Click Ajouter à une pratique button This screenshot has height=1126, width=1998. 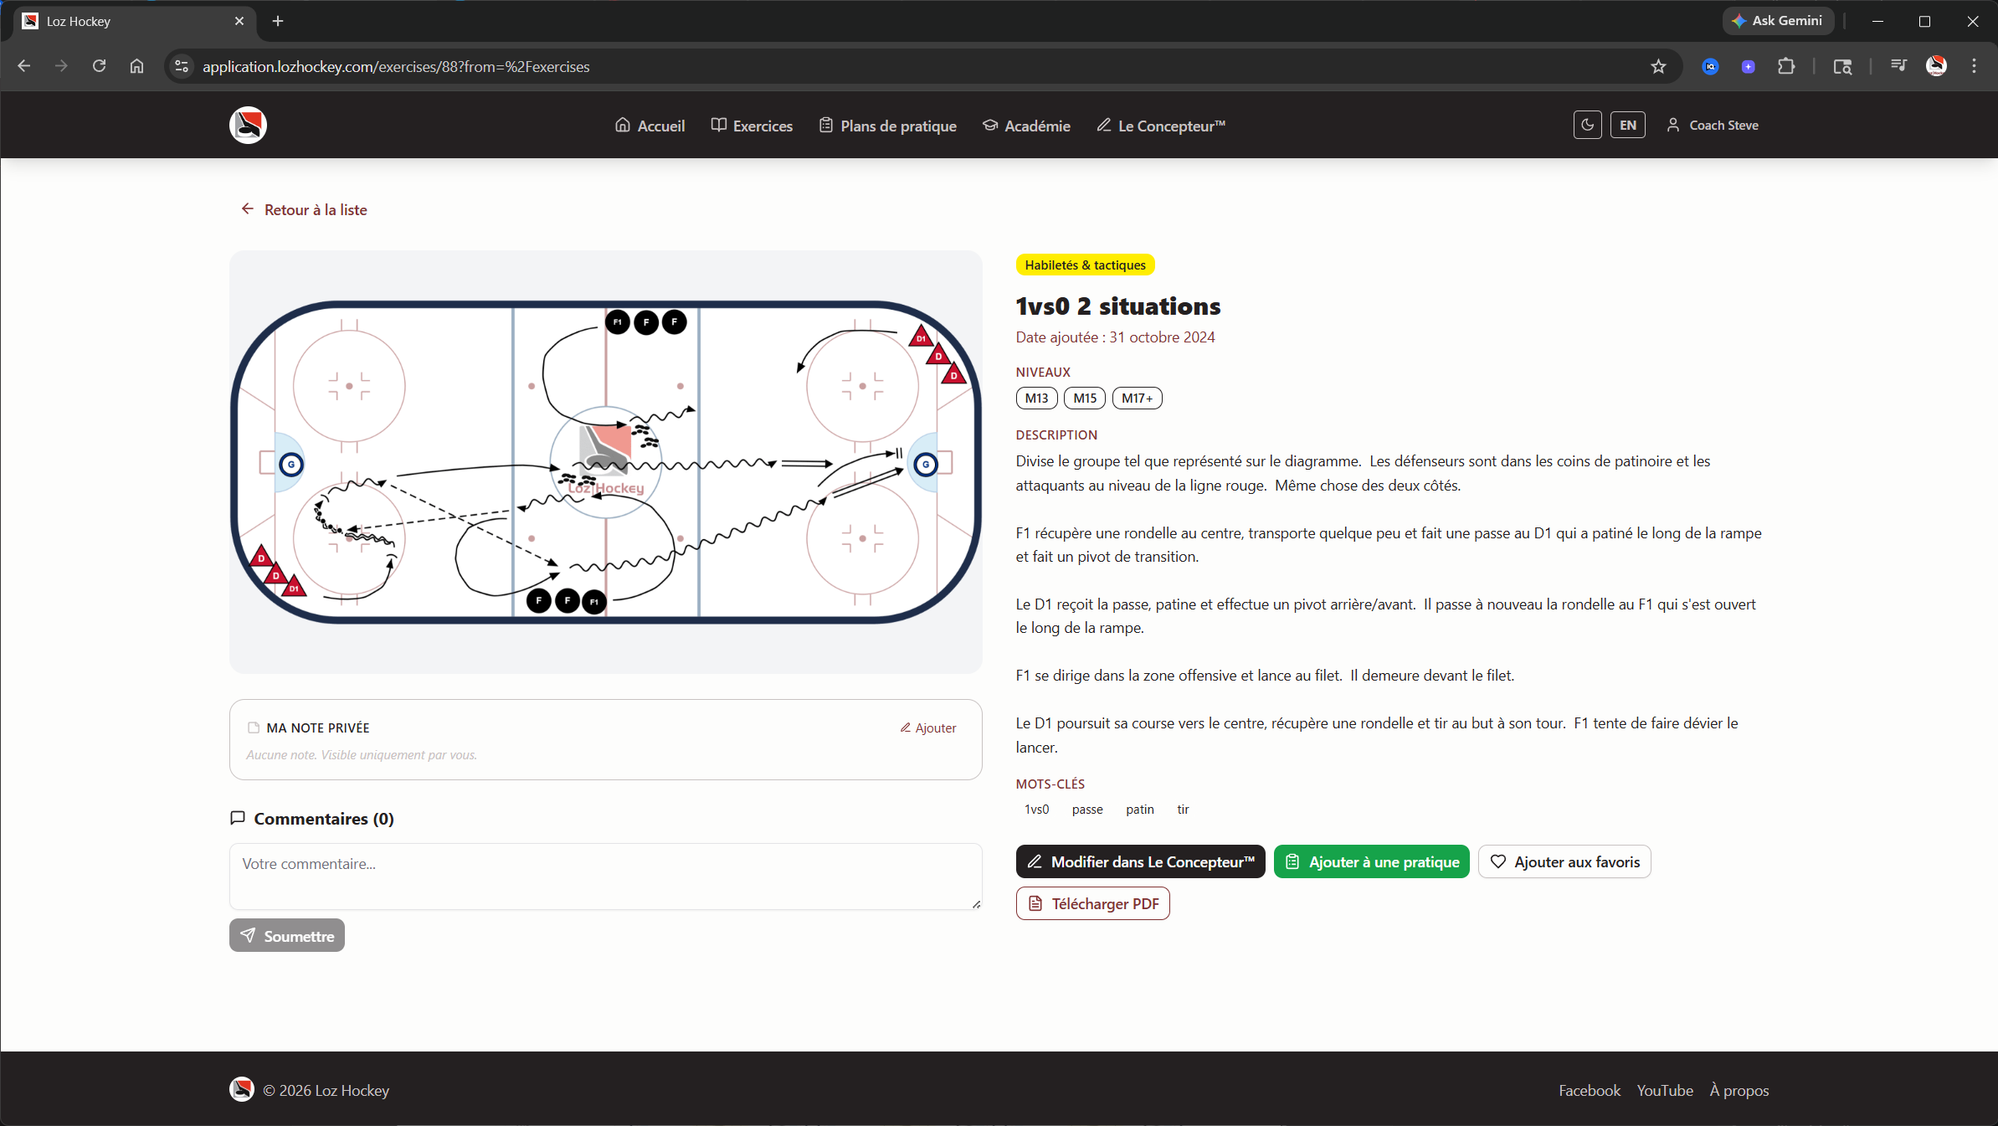(1371, 861)
